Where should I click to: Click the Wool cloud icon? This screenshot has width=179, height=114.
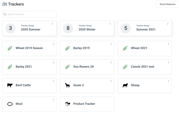tap(10, 104)
